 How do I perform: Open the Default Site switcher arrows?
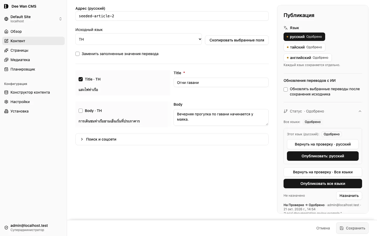(x=60, y=19)
